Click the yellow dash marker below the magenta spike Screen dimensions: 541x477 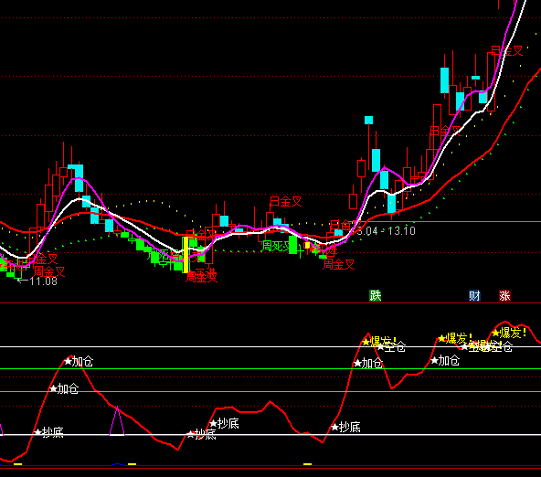132,464
